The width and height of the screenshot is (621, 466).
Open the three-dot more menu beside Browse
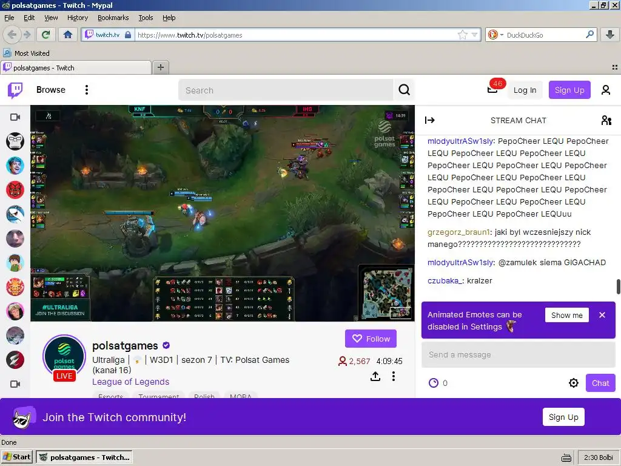[x=86, y=90]
